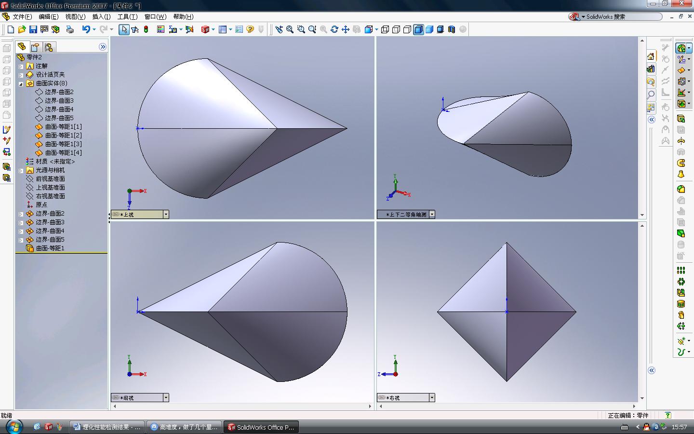
Task: Open the 视图(V) menu
Action: [x=75, y=17]
